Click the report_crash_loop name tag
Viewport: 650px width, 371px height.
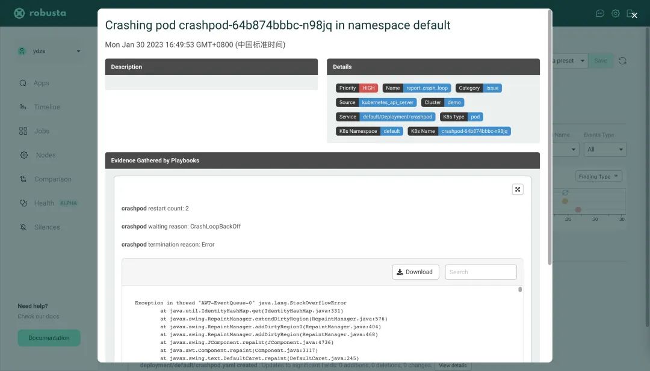click(427, 88)
